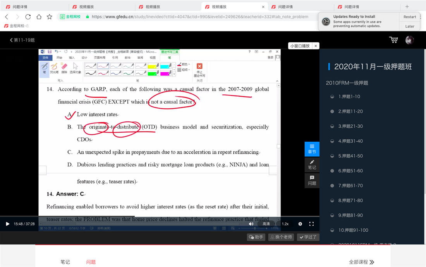
Task: Select lesson 6.押题51-60
Action: [x=350, y=171]
